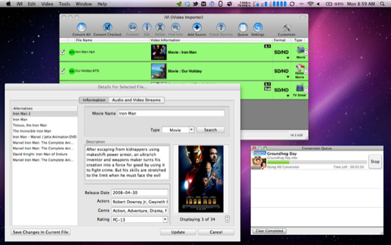Click the battery status icon

[x=329, y=4]
